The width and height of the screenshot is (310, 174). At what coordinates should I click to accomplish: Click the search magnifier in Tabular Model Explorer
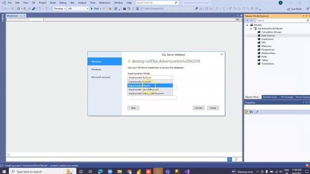tap(308, 20)
